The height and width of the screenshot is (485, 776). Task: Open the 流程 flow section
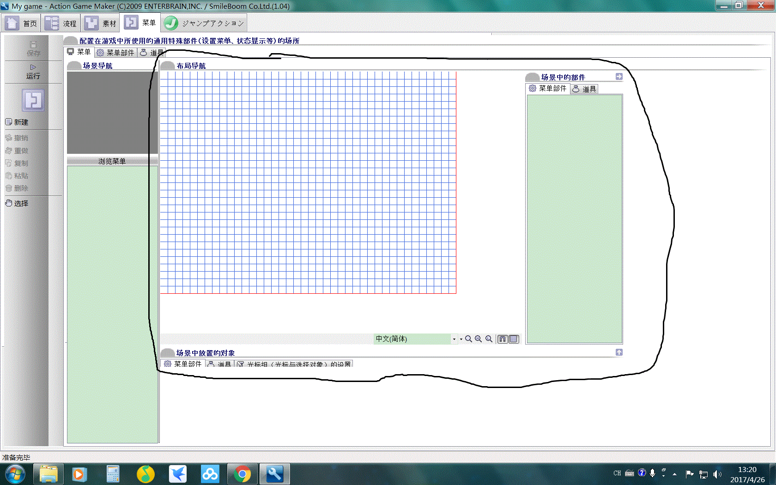click(x=61, y=23)
